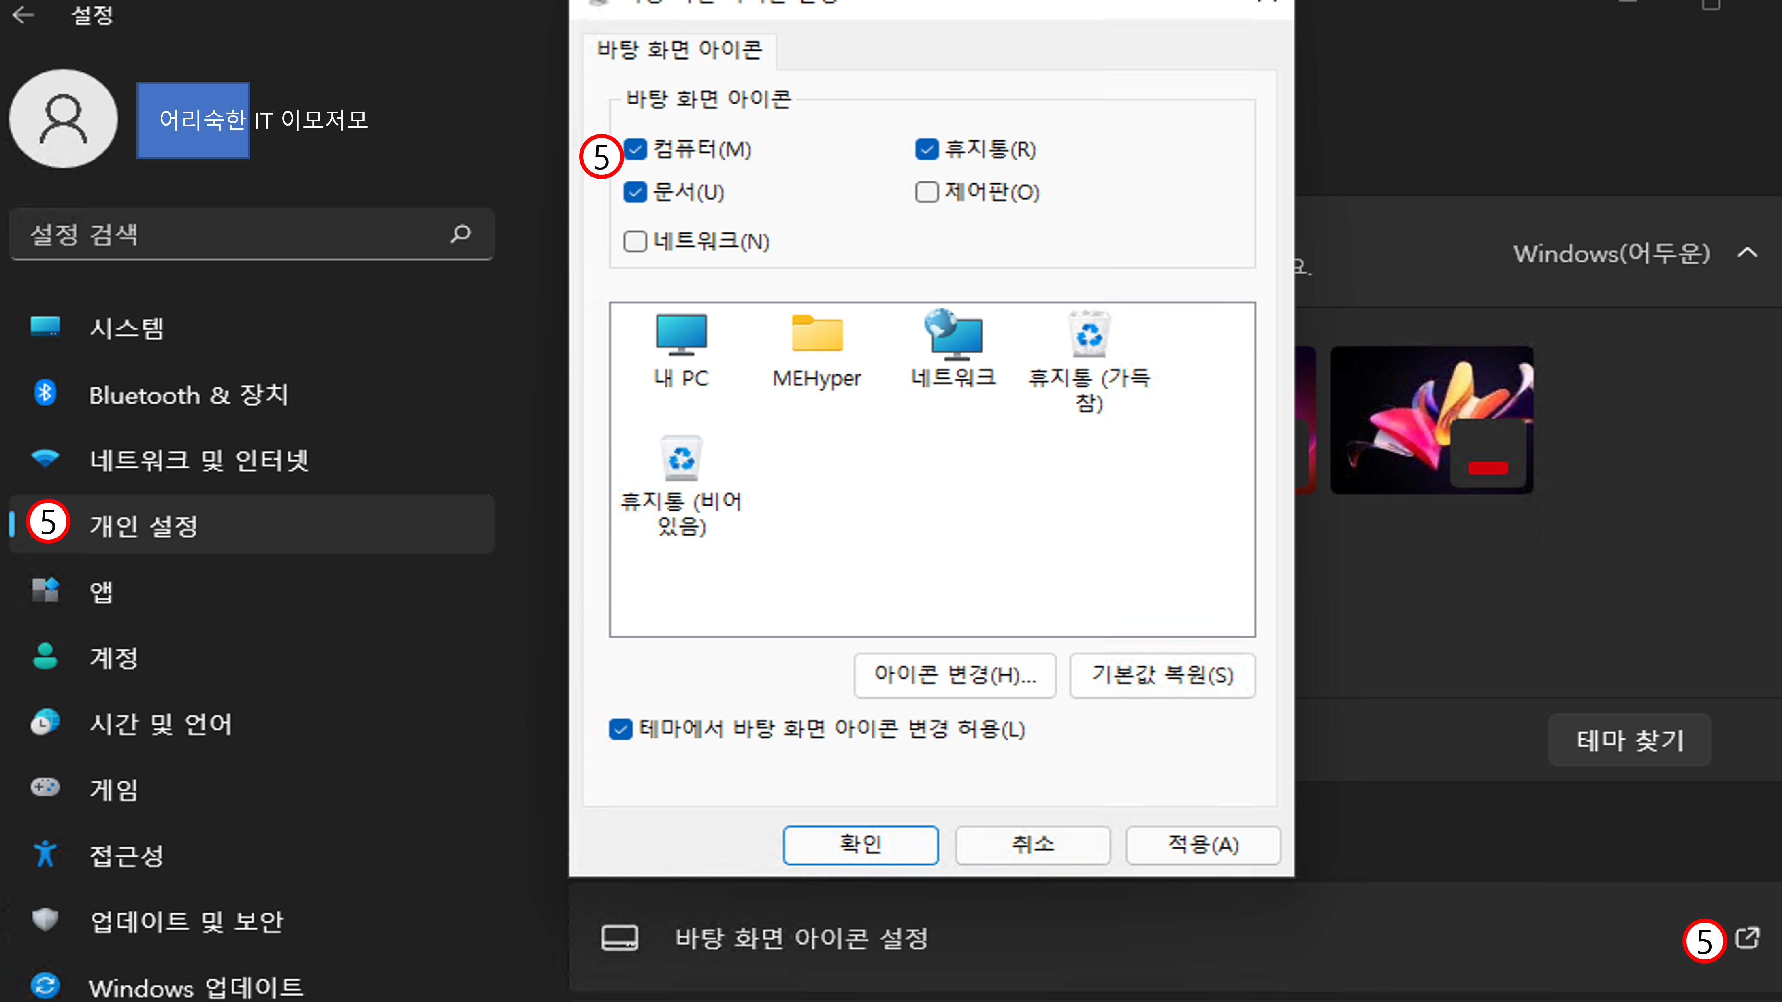Enable the 제어판(O) checkbox
Screen dimensions: 1782x1002
927,191
